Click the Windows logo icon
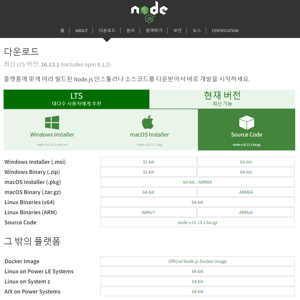 tap(52, 123)
